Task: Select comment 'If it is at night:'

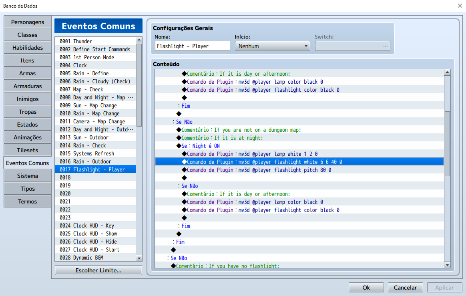Action: coord(299,137)
